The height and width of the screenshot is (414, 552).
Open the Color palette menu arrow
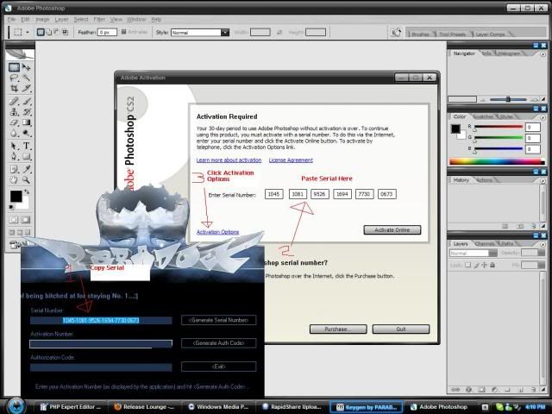(543, 117)
